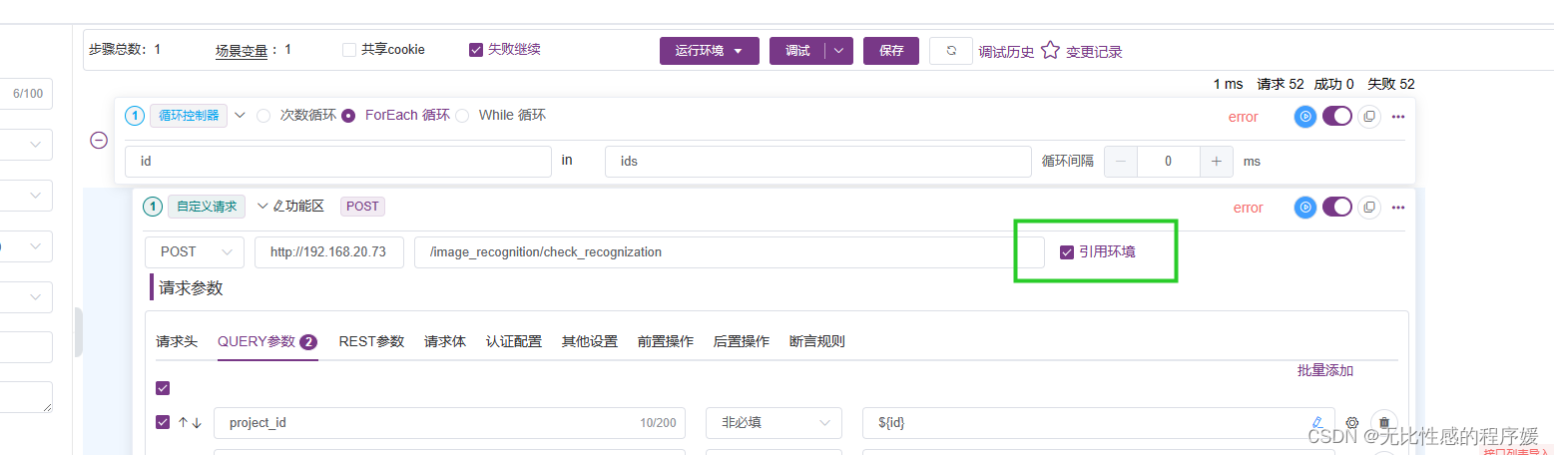
Task: Open the POST method dropdown
Action: pyautogui.click(x=195, y=252)
